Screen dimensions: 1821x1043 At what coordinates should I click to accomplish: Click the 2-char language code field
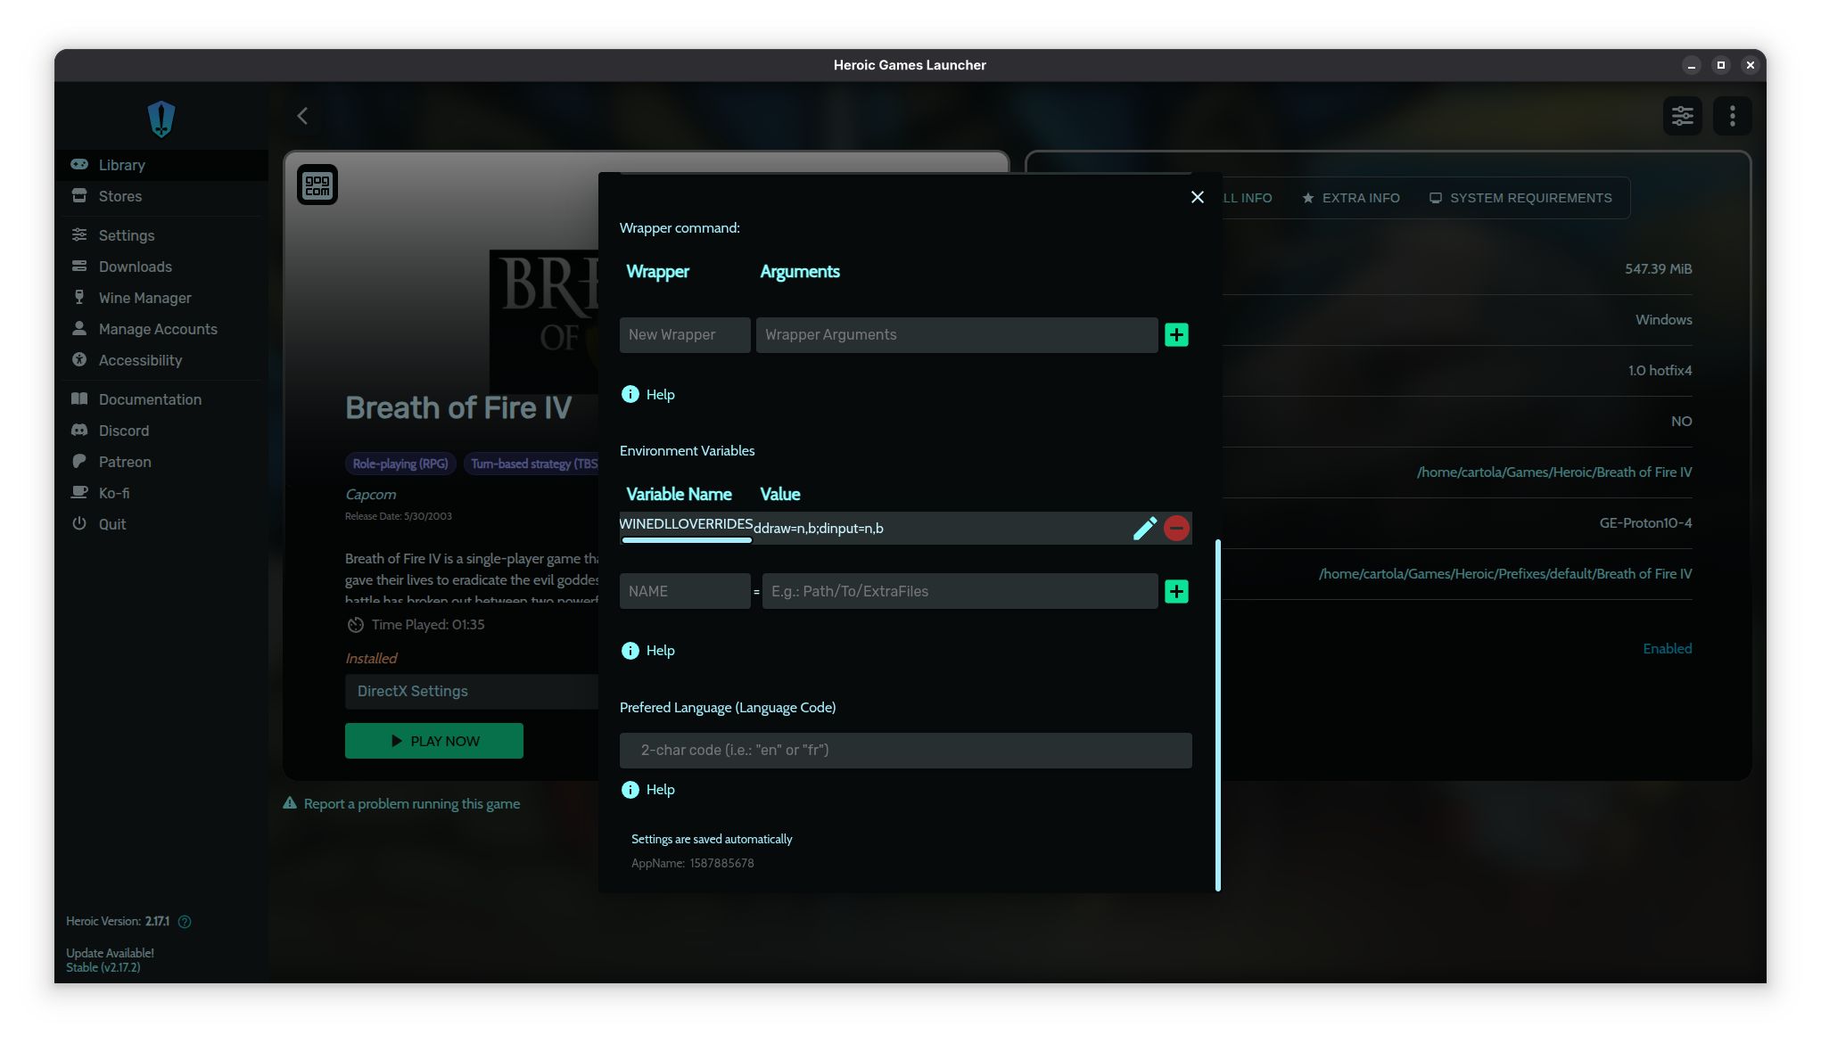click(x=905, y=751)
